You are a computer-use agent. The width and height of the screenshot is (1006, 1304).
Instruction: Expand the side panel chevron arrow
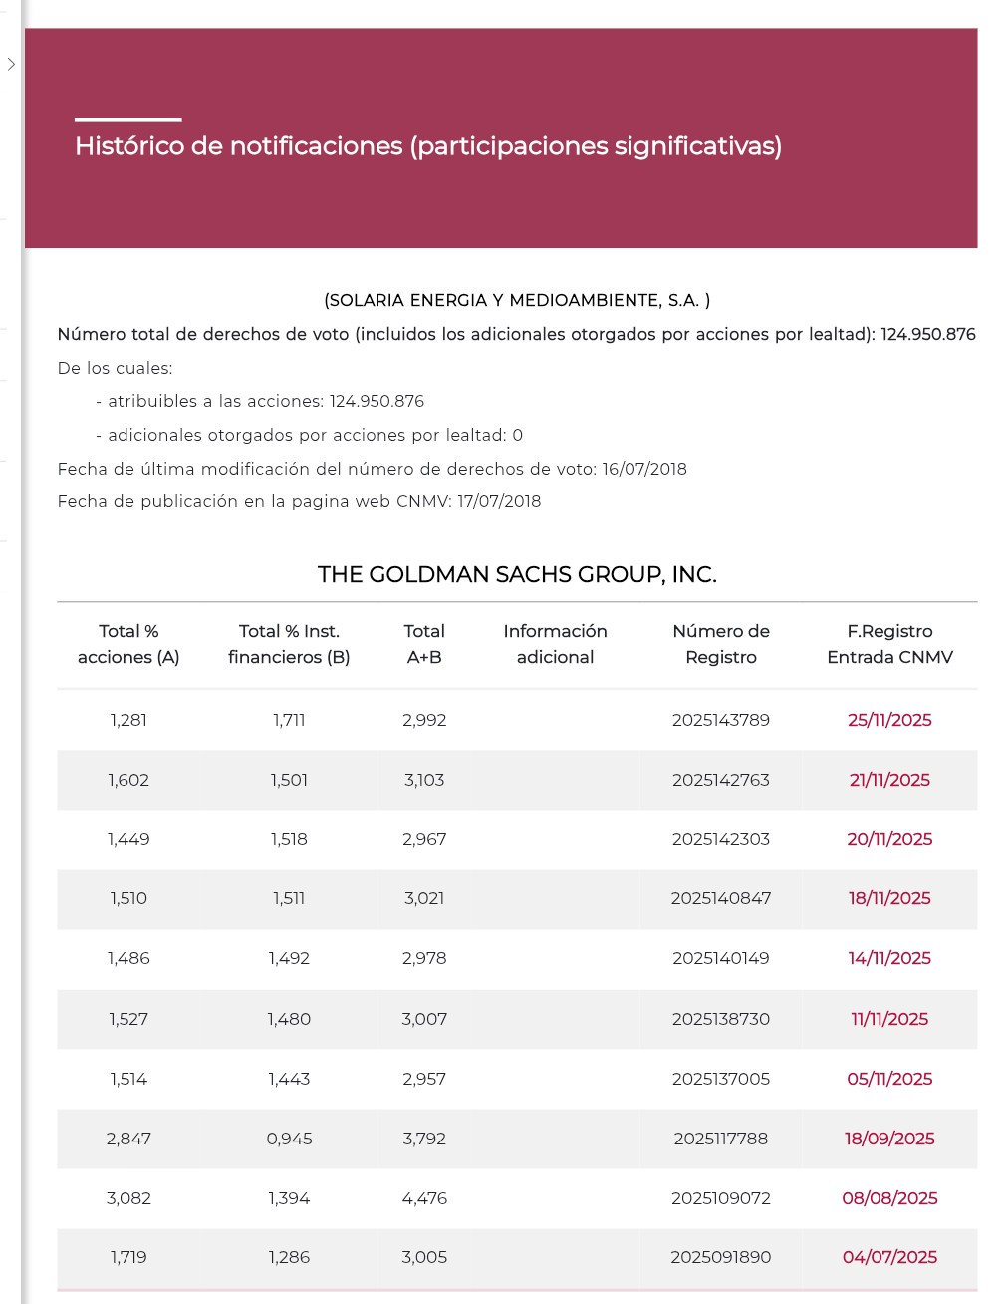[11, 64]
